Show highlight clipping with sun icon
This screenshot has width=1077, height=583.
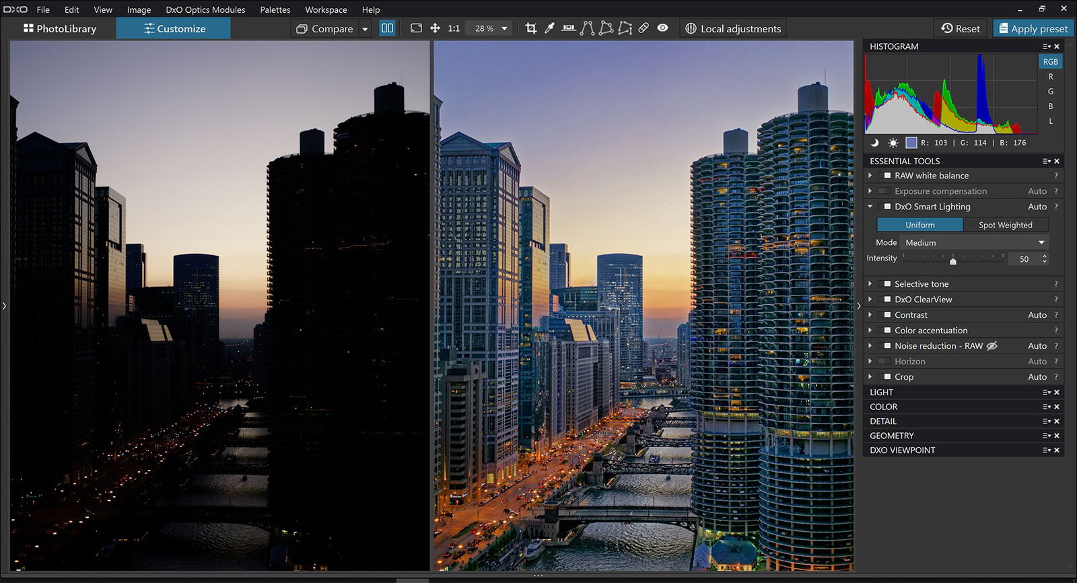pyautogui.click(x=893, y=143)
